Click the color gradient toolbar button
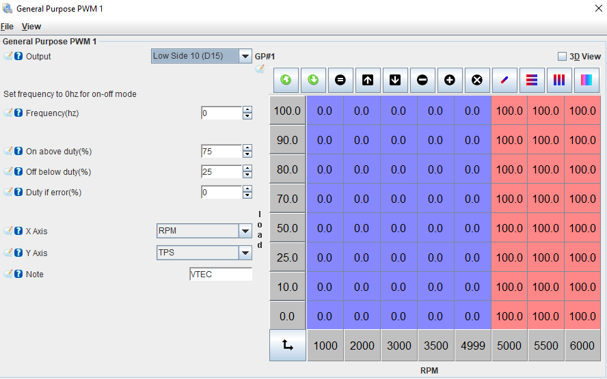The height and width of the screenshot is (379, 607). click(586, 80)
